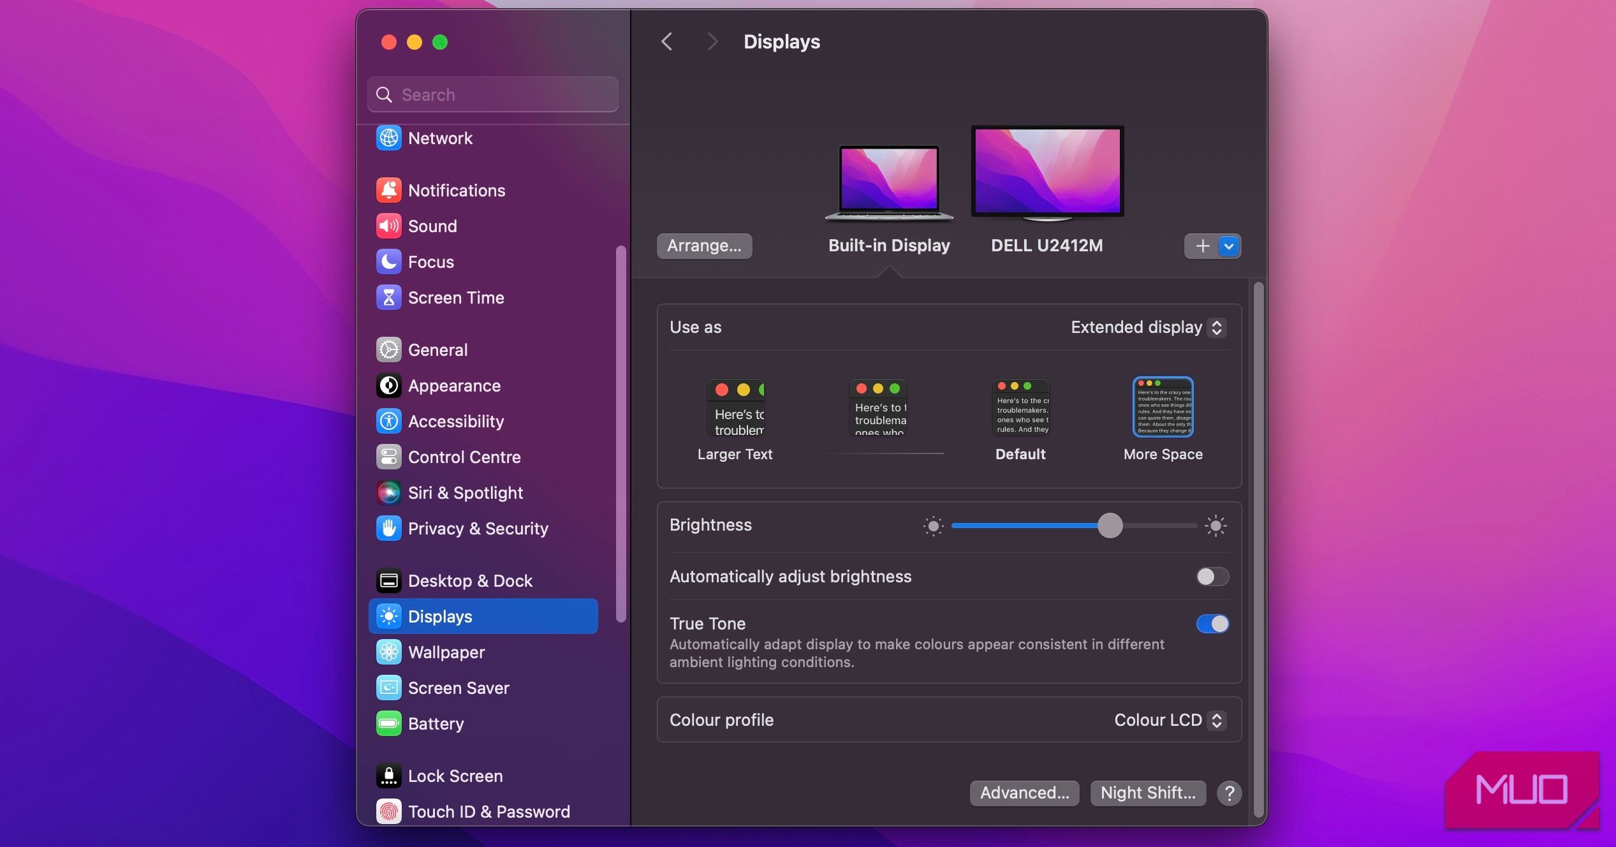The width and height of the screenshot is (1616, 847).
Task: Select the Notifications bell icon
Action: 390,189
